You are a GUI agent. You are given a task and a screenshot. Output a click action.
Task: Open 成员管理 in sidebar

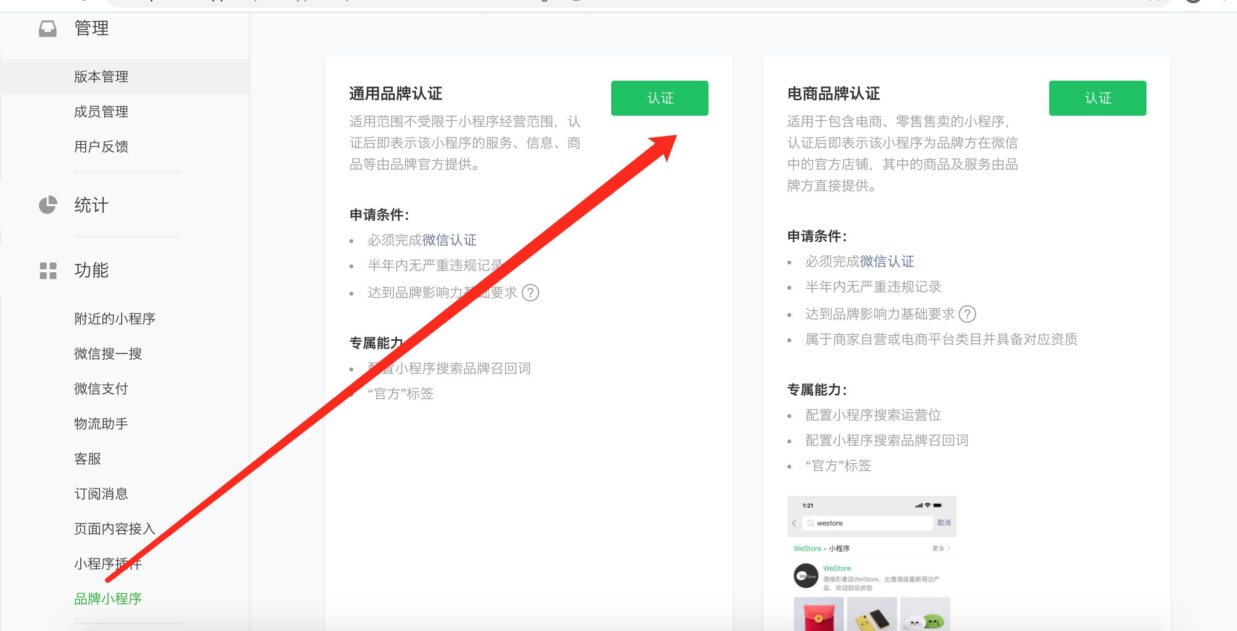pos(101,112)
